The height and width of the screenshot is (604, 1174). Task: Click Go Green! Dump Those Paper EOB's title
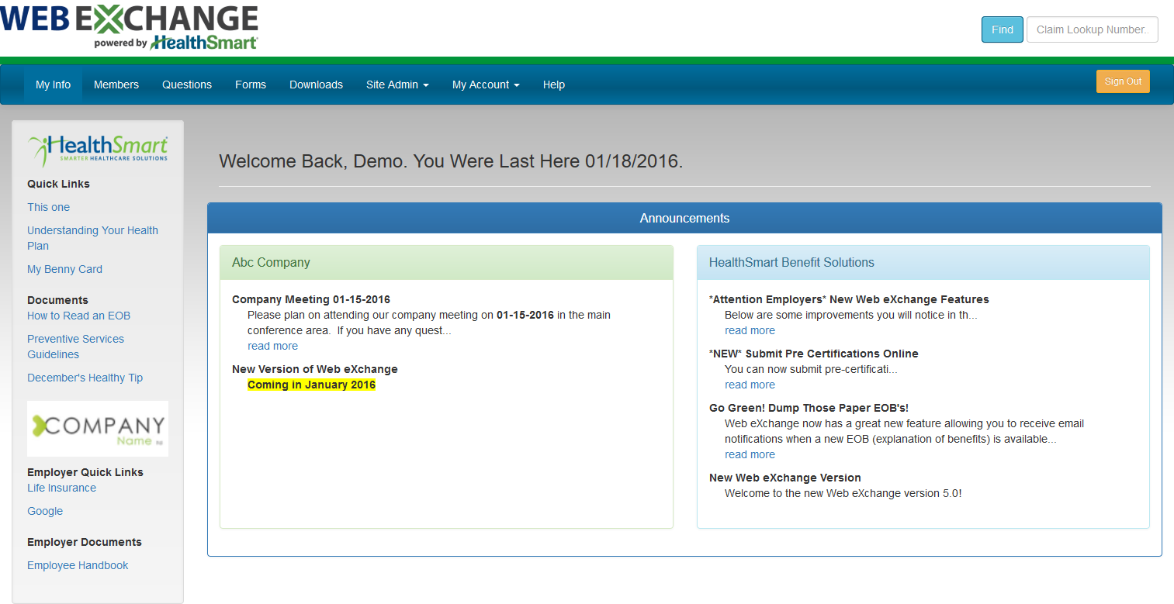809,408
